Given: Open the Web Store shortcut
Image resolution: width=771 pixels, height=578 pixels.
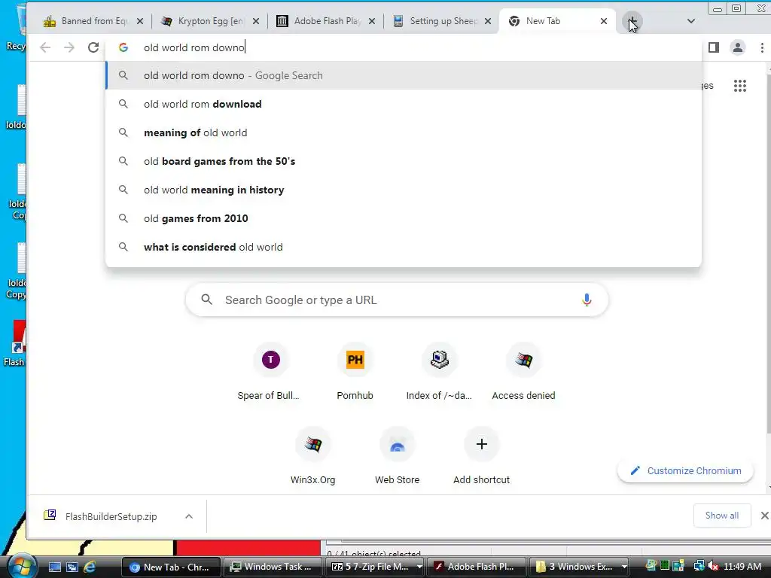Looking at the screenshot, I should pyautogui.click(x=398, y=457).
